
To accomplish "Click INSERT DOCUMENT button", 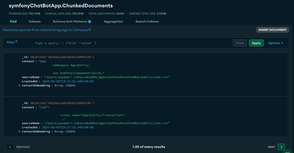I will click(x=272, y=30).
